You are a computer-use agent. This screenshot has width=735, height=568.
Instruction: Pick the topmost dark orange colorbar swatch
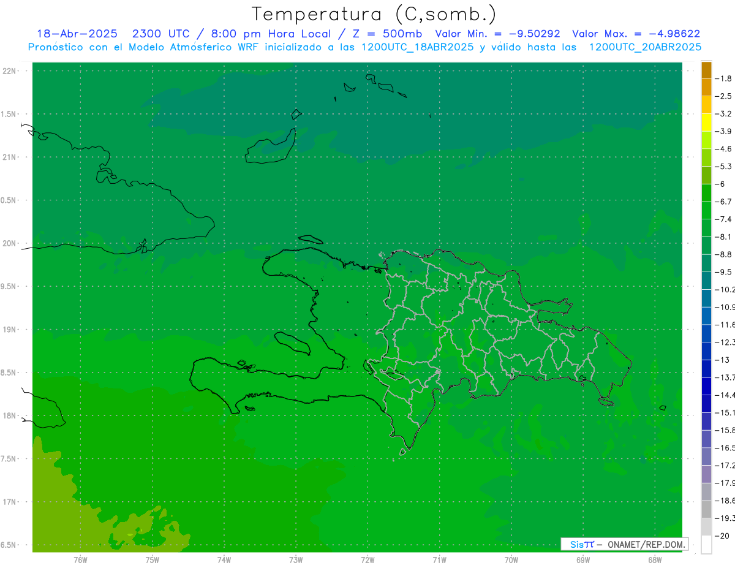[x=706, y=70]
